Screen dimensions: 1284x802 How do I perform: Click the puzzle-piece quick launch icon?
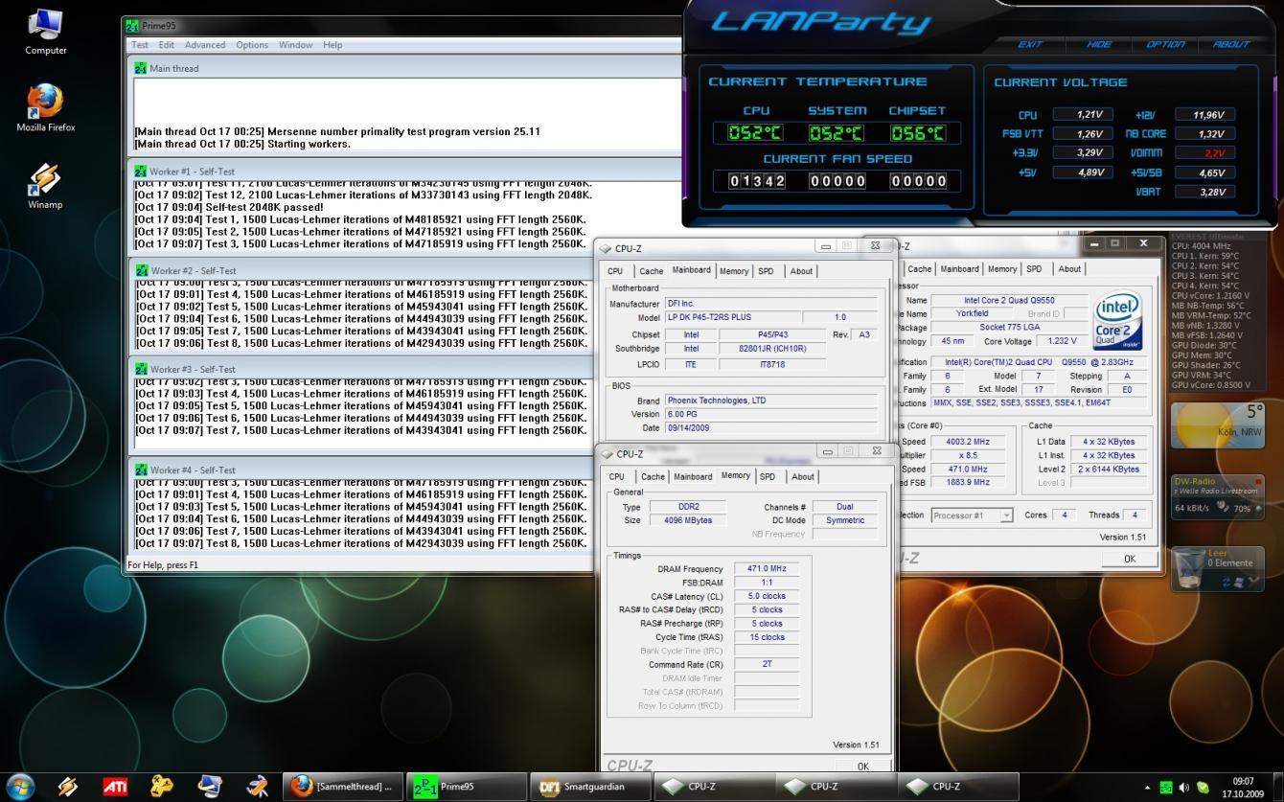click(x=163, y=787)
